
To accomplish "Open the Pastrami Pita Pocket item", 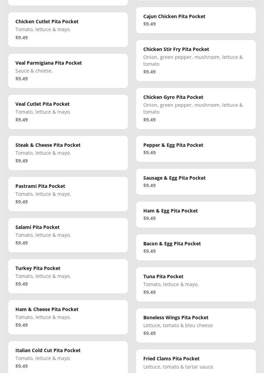I will [x=68, y=194].
